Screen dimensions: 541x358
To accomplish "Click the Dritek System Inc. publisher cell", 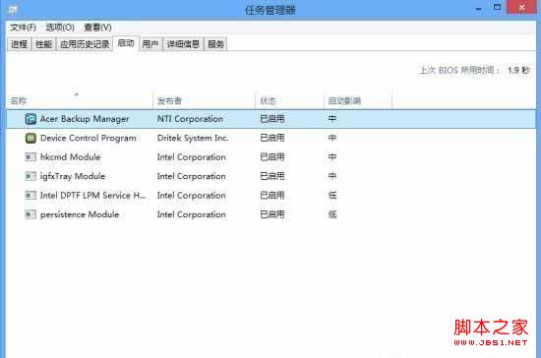I will [x=193, y=138].
